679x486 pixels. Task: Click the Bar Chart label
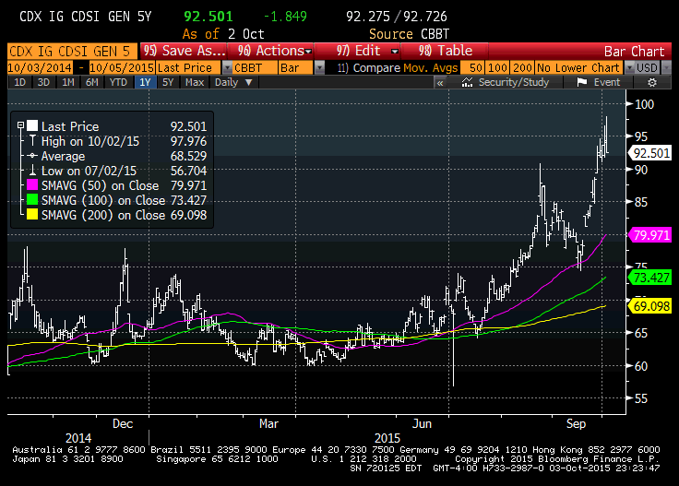click(634, 52)
